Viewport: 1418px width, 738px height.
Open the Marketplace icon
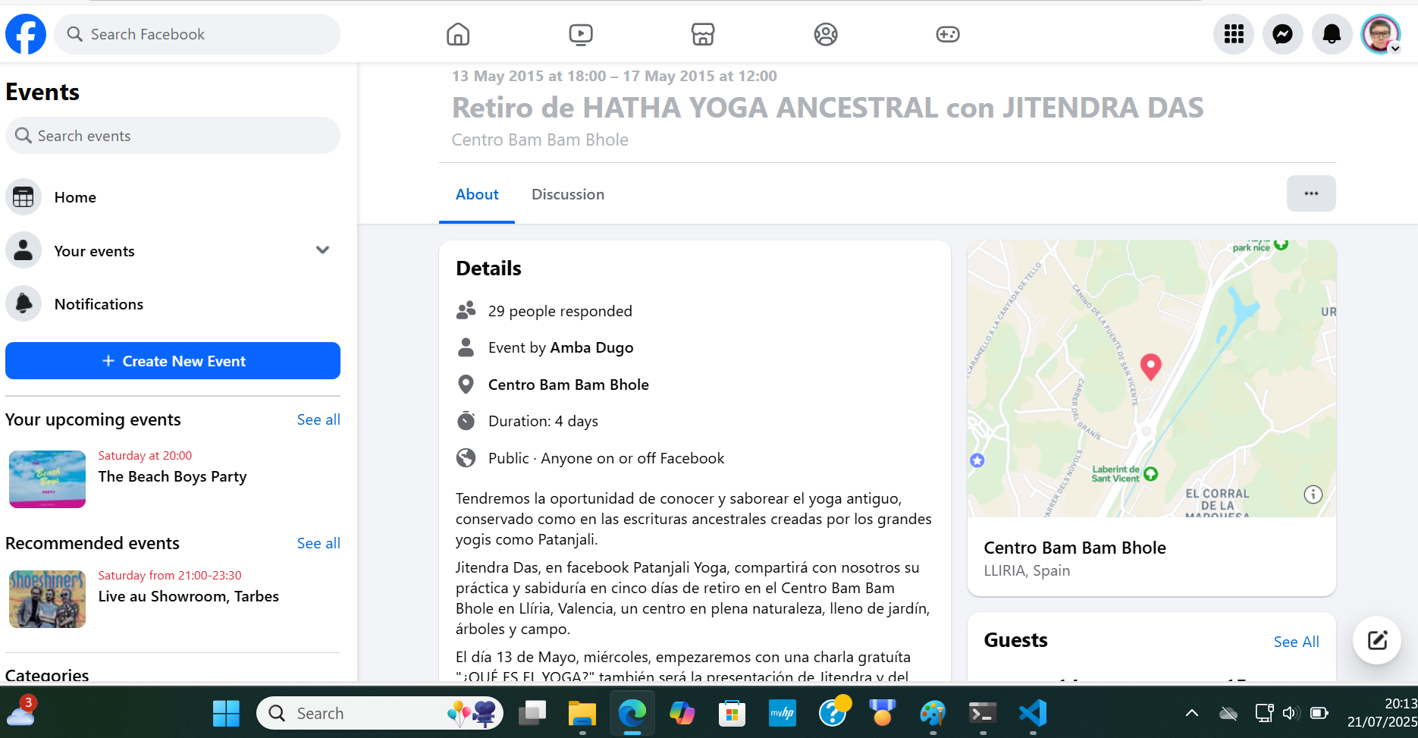point(703,34)
